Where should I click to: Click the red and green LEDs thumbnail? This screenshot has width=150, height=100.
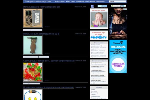(33, 72)
